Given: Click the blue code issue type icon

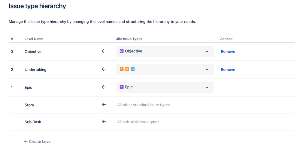Looking at the screenshot, I should 132,69.
